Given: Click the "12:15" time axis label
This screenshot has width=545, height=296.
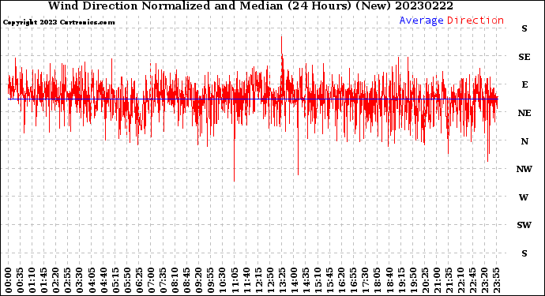Looking at the screenshot, I should pyautogui.click(x=258, y=280).
